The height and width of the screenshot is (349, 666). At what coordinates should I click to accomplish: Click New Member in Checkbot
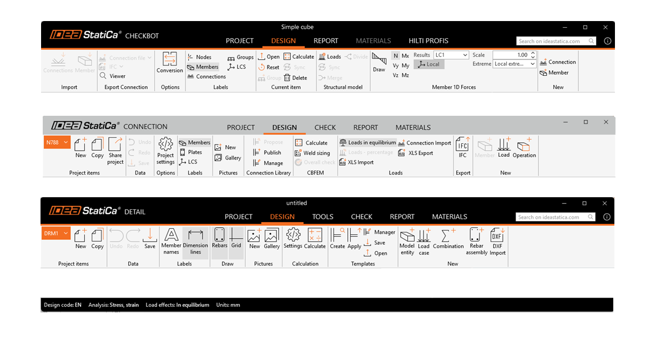pyautogui.click(x=554, y=73)
